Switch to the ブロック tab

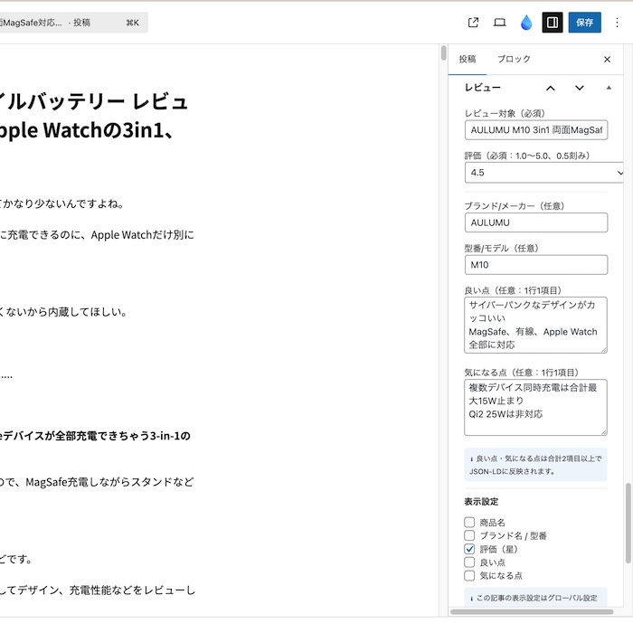tap(514, 59)
